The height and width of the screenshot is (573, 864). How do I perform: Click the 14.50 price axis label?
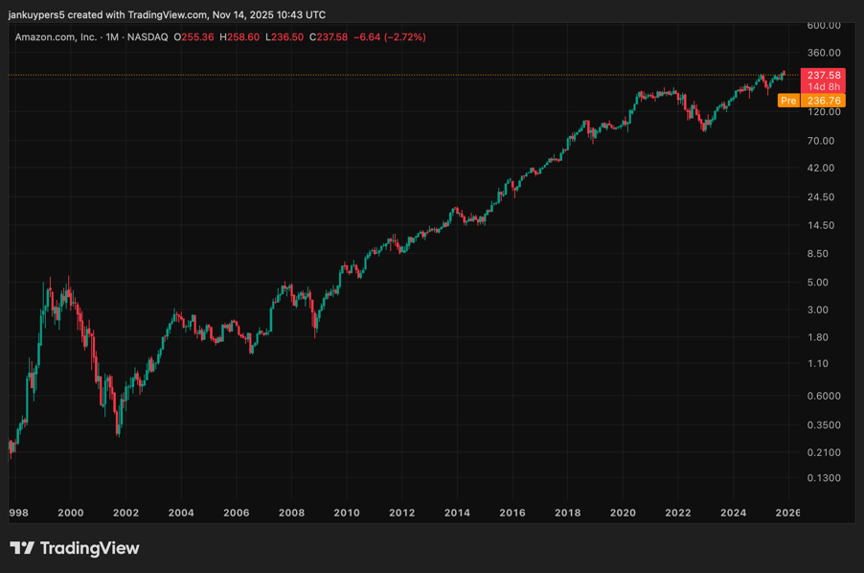pos(821,225)
